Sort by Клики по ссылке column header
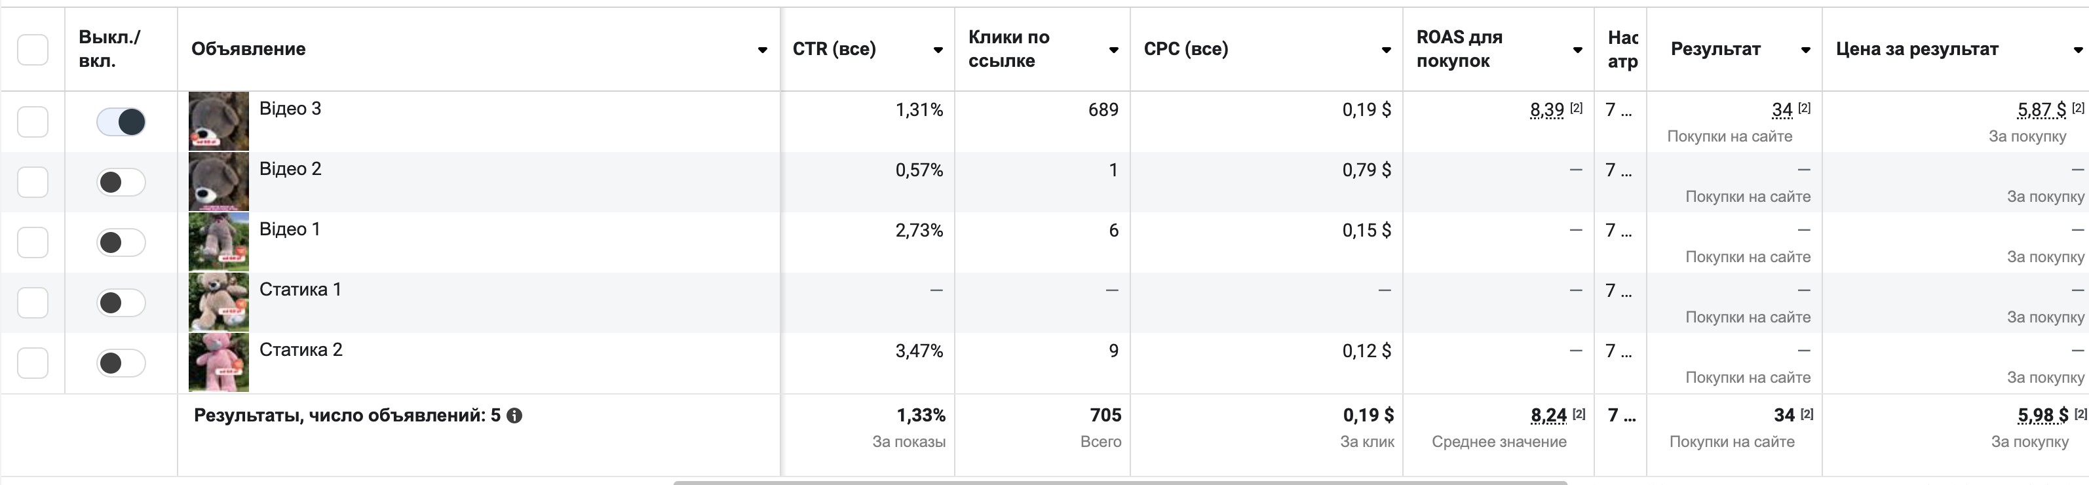The width and height of the screenshot is (2089, 485). pos(1009,48)
